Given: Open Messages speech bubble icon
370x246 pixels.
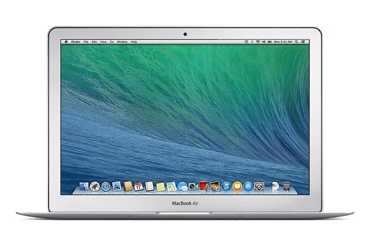Looking at the screenshot, I should [x=182, y=187].
